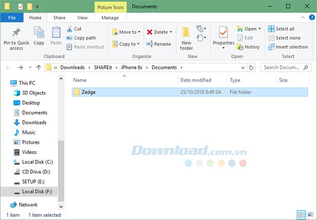317x220 pixels.
Task: Go back to previous location
Action: click(8, 67)
